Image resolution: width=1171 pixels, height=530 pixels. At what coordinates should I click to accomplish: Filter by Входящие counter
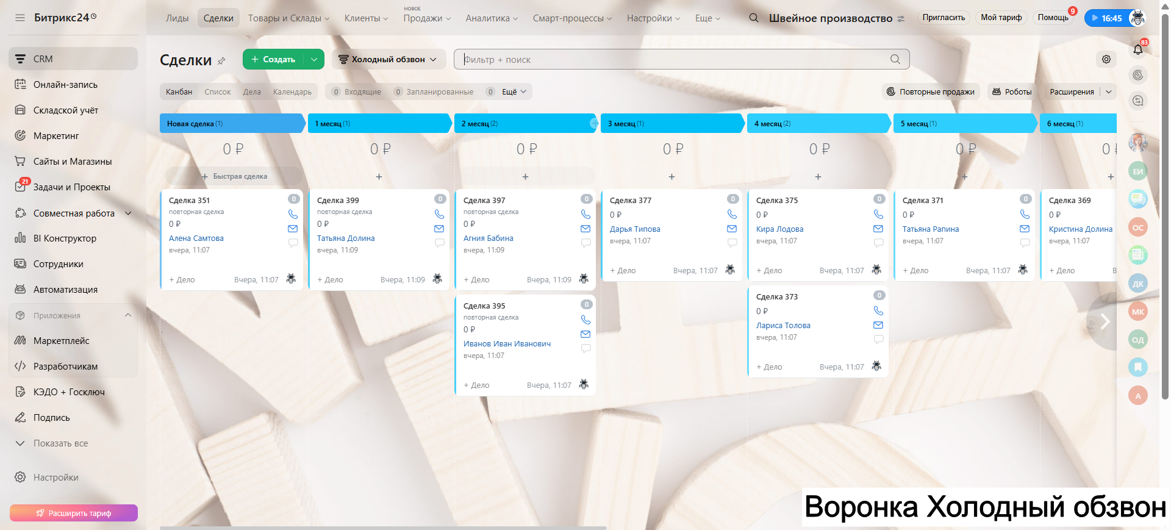click(x=356, y=91)
